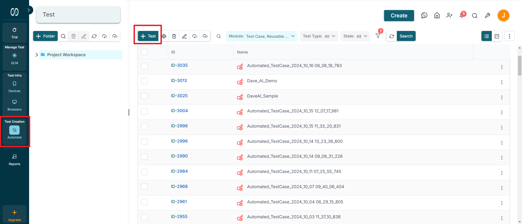Open test link ID-3013
The image size is (522, 224).
179,81
